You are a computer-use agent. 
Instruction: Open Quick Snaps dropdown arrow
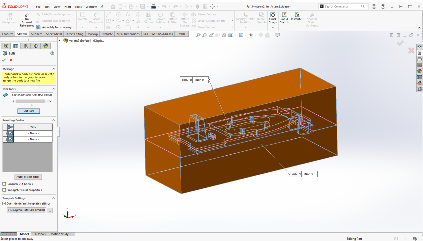point(273,28)
